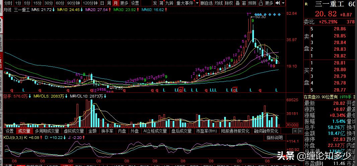The height and width of the screenshot is (166, 357).
Task: Click the 发 post button in toolbar
Action: pyautogui.click(x=155, y=3)
